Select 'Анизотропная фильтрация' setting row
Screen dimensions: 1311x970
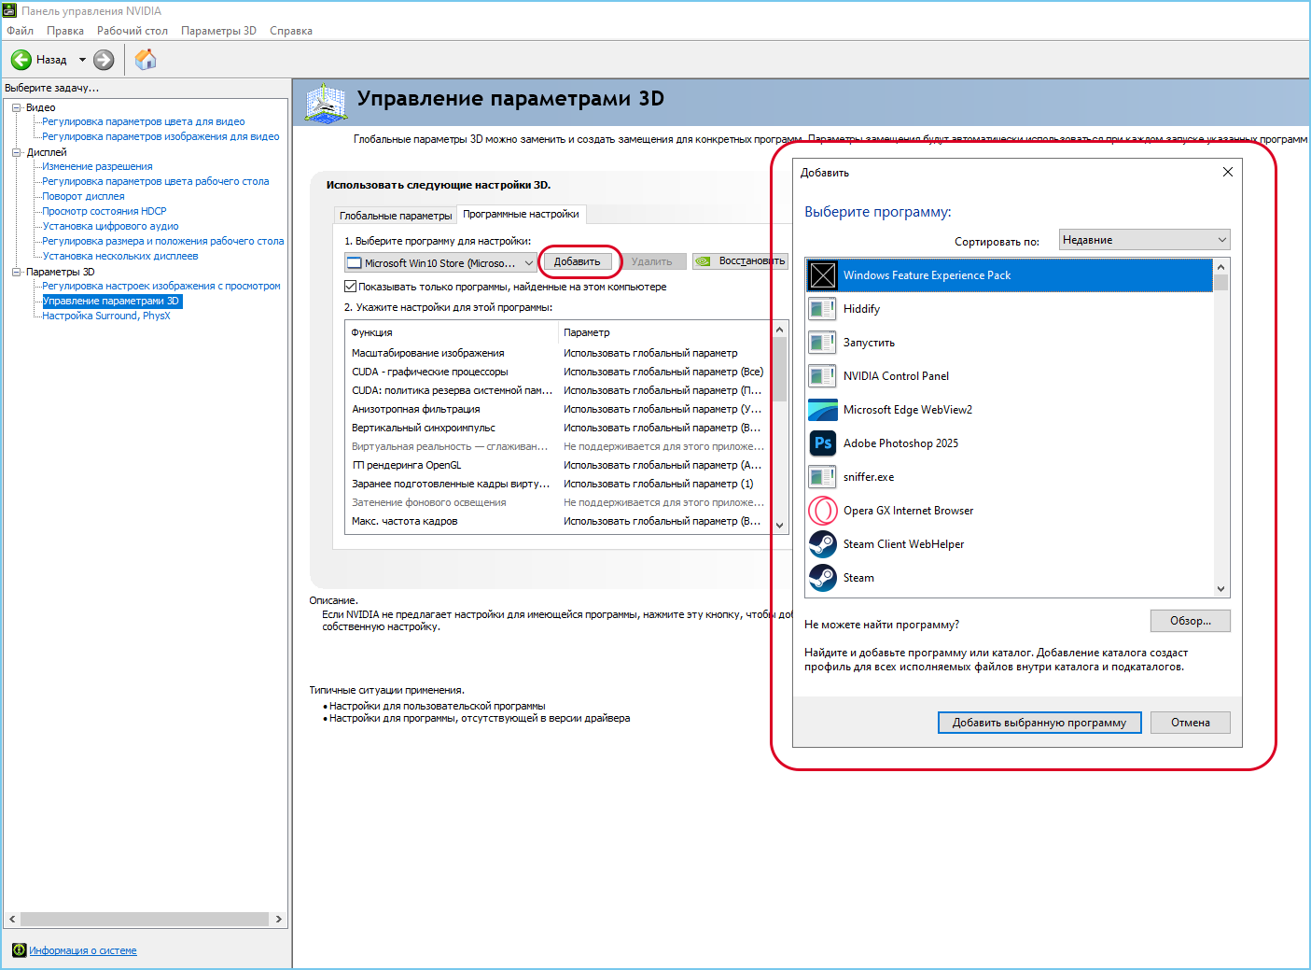pos(558,409)
